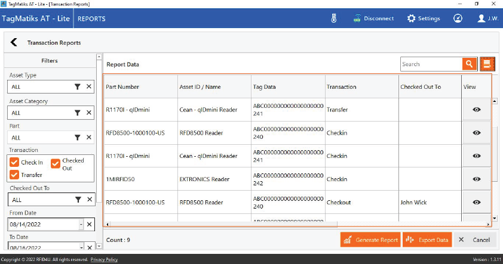
Task: Open the column layout icon beside search
Action: [487, 64]
